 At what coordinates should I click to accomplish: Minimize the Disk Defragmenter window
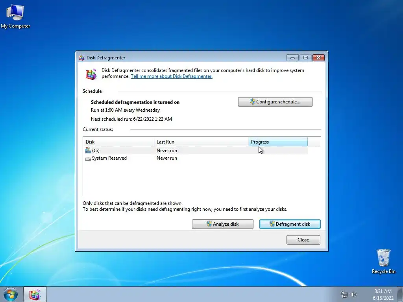coord(292,58)
